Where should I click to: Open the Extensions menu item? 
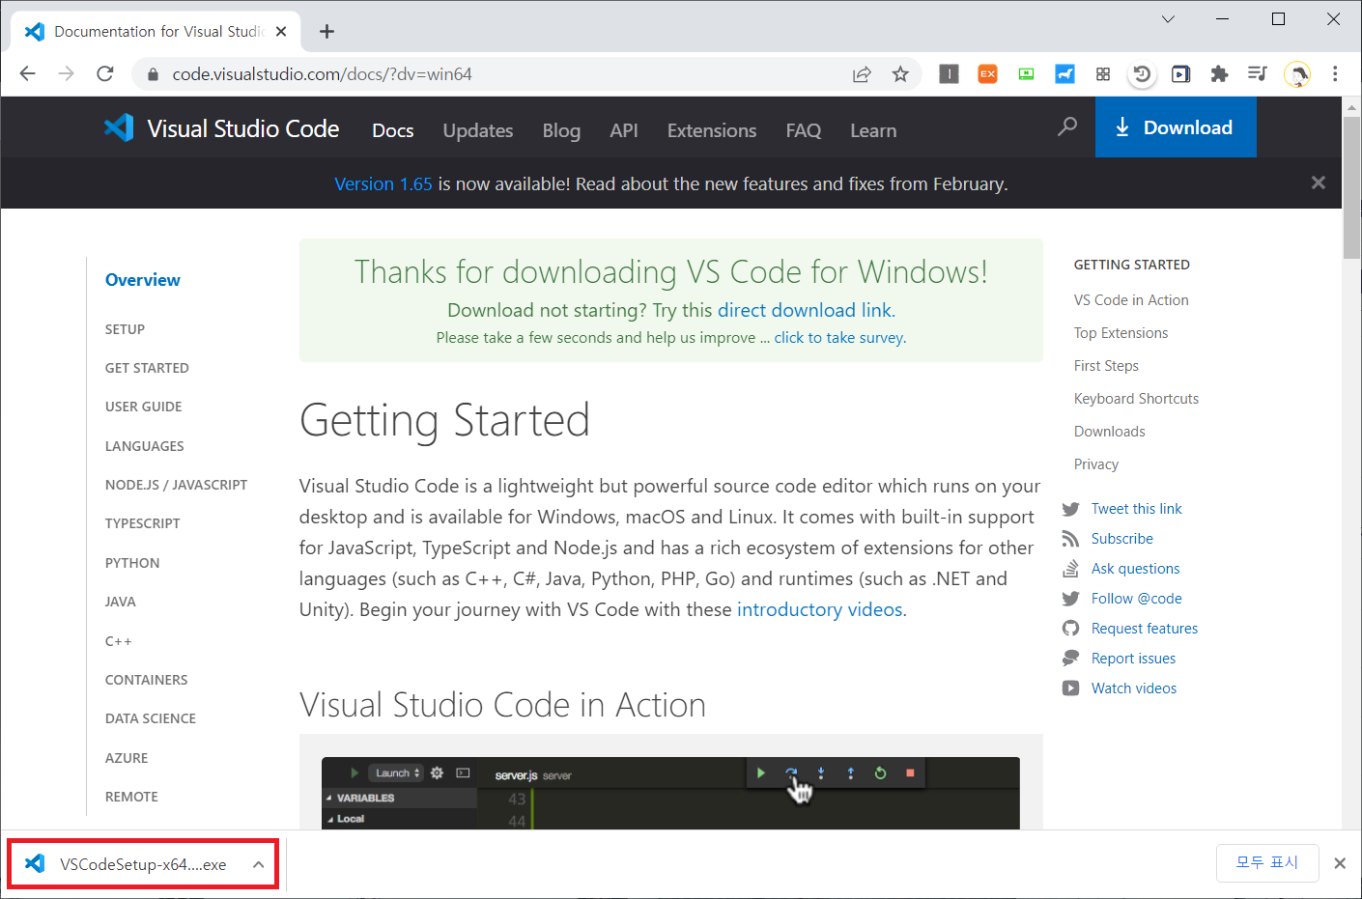pos(712,130)
